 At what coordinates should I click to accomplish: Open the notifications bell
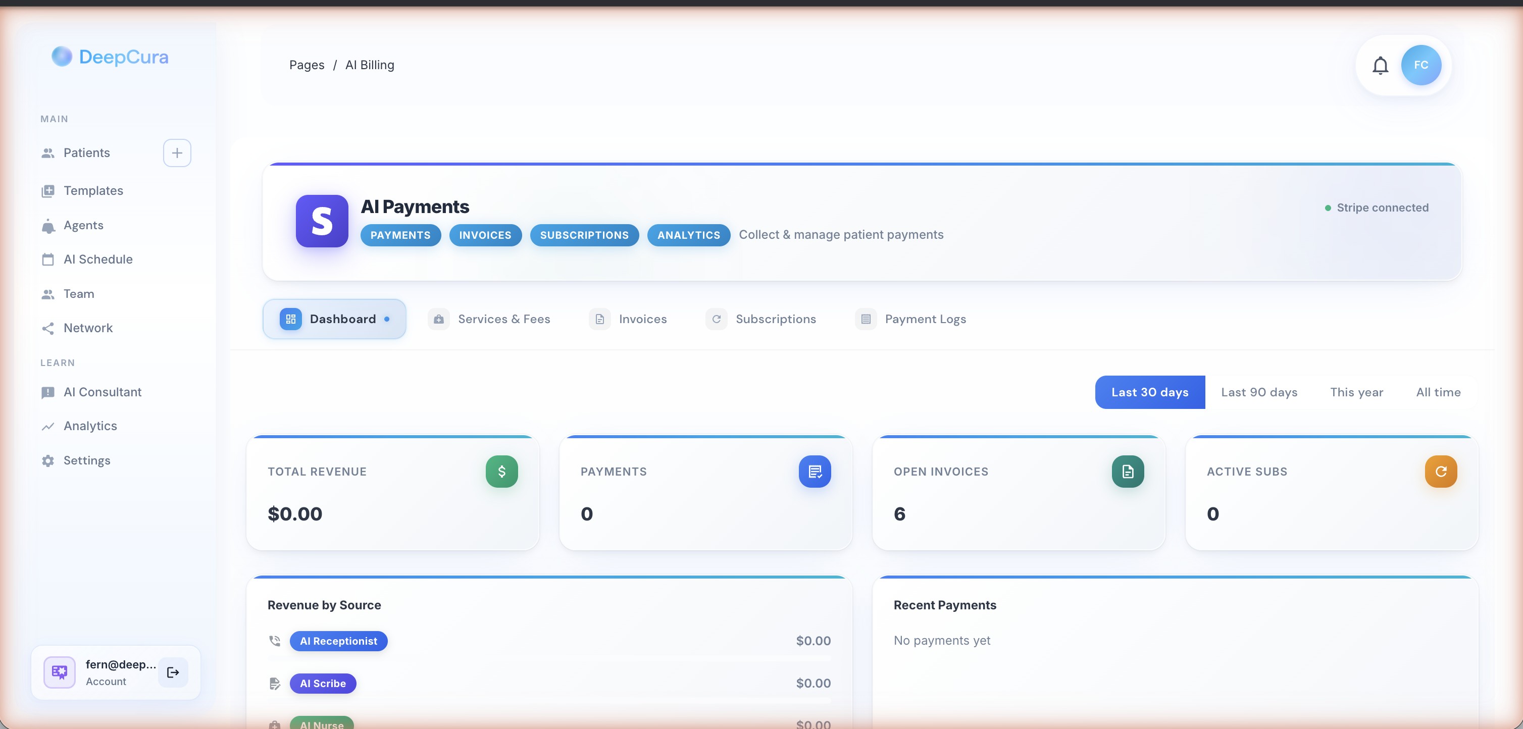[x=1380, y=65]
